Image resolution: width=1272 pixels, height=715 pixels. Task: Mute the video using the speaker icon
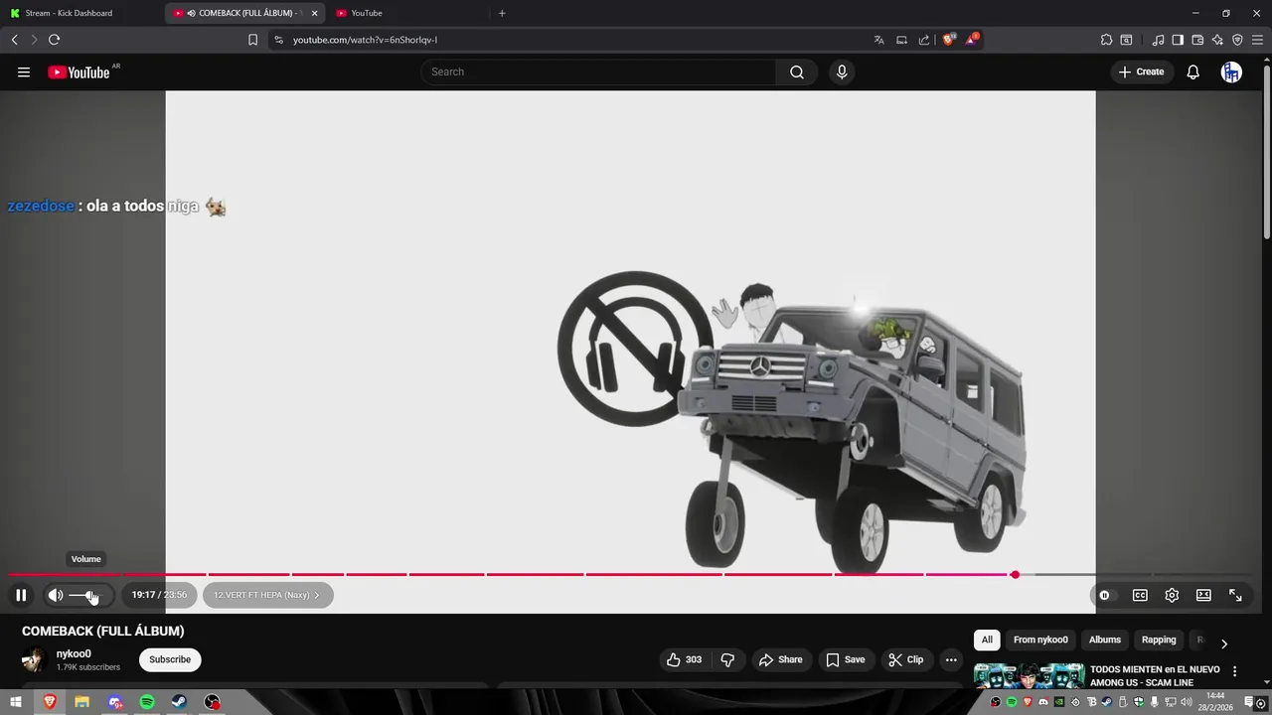(56, 595)
